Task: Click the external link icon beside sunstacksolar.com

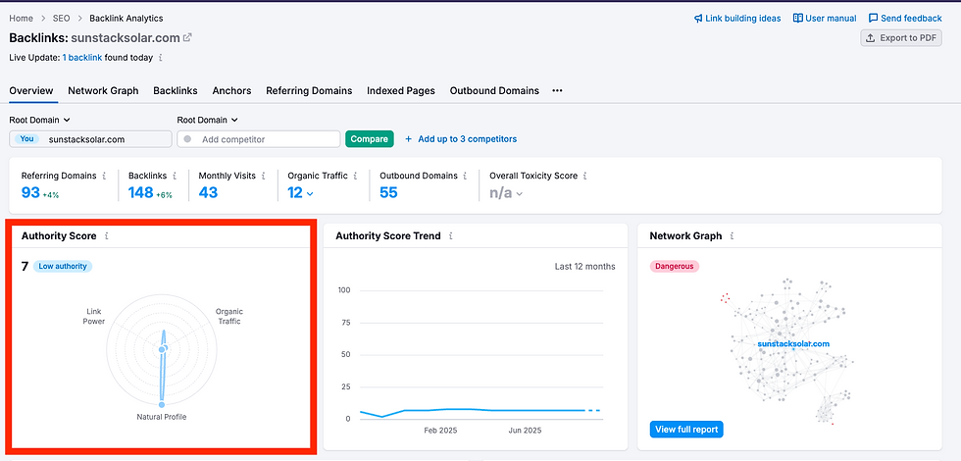Action: 187,37
